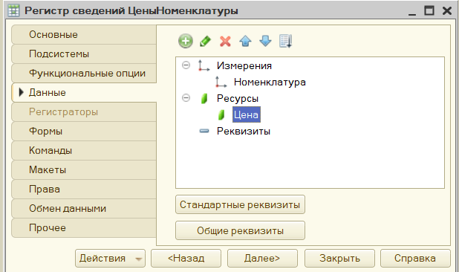Click the register table icon in the title bar
Viewport: 459px width, 272px height.
coord(14,11)
